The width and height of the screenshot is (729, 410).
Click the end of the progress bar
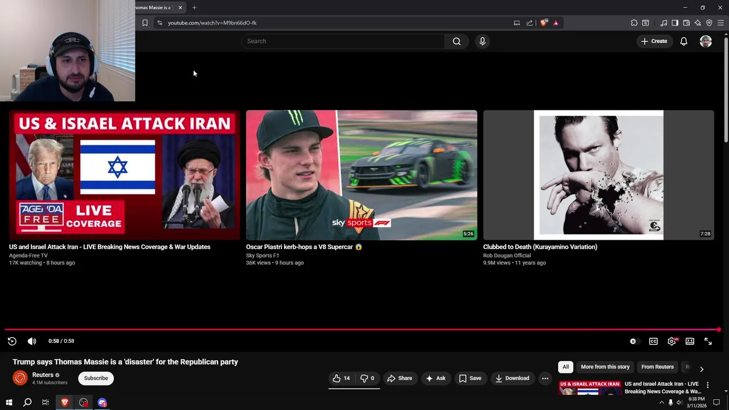719,329
